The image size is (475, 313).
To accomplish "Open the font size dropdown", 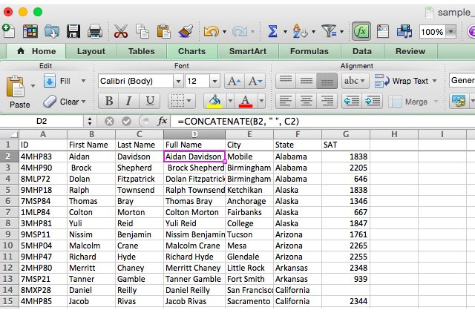I will tap(214, 81).
